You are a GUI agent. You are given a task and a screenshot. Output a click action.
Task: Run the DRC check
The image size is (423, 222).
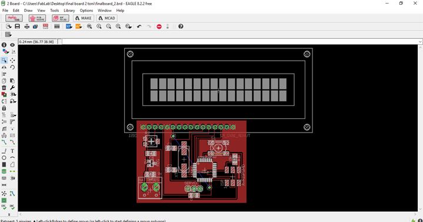pyautogui.click(x=12, y=207)
